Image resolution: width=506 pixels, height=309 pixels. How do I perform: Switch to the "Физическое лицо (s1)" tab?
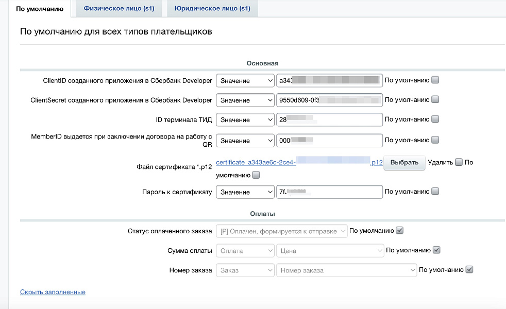pyautogui.click(x=119, y=8)
